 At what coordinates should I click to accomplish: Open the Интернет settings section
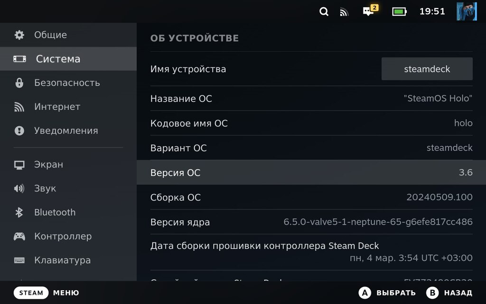(57, 107)
